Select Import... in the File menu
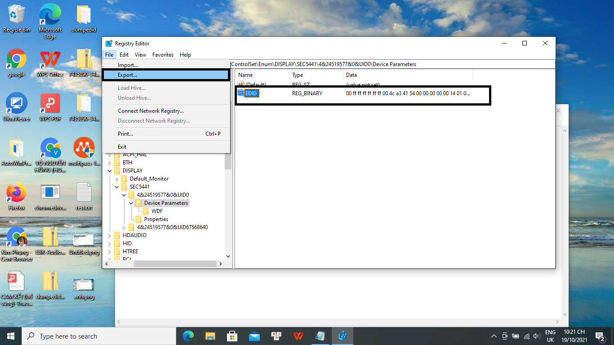Image resolution: width=614 pixels, height=345 pixels. point(128,65)
